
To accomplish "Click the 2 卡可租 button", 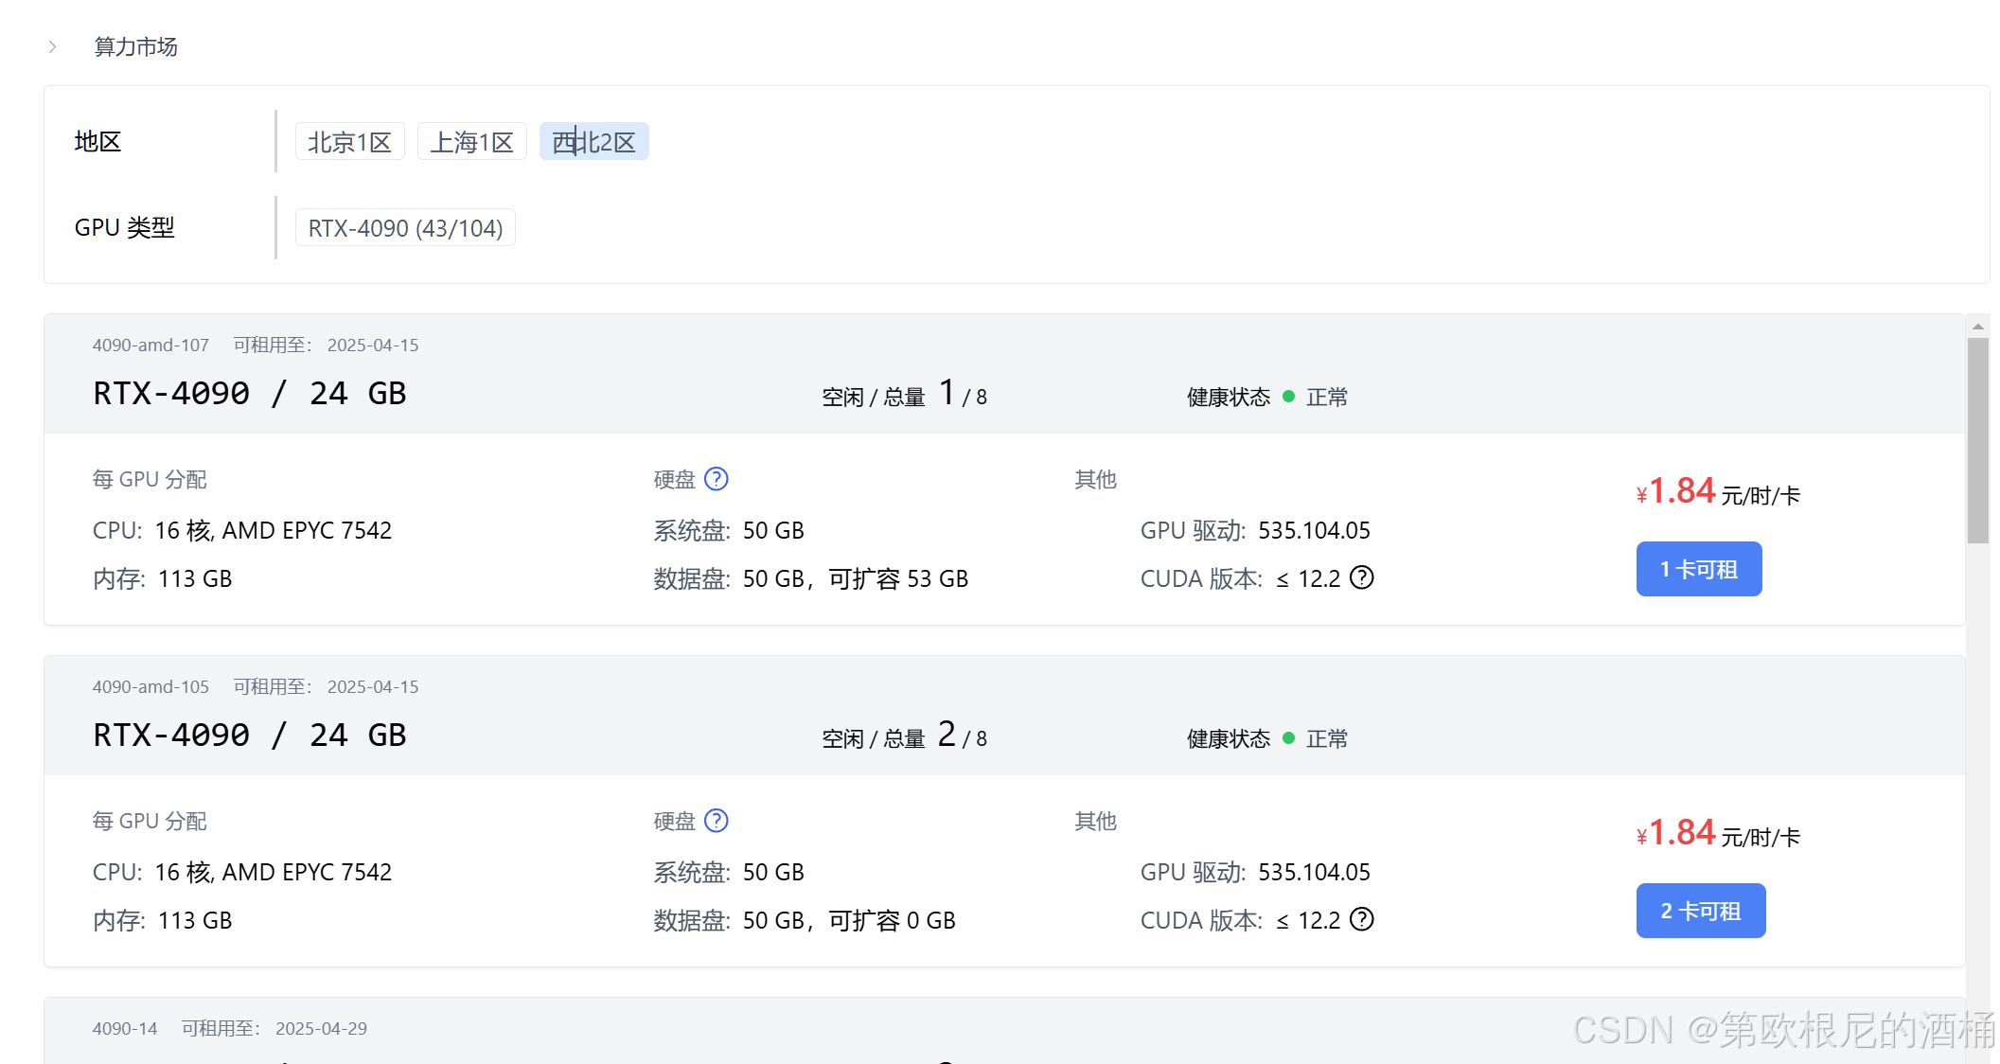I will pos(1701,911).
